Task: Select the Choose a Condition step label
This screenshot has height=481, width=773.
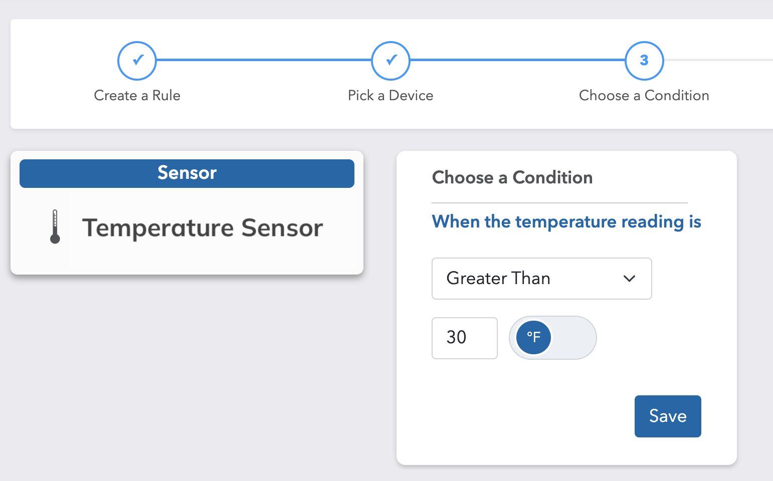Action: coord(644,95)
